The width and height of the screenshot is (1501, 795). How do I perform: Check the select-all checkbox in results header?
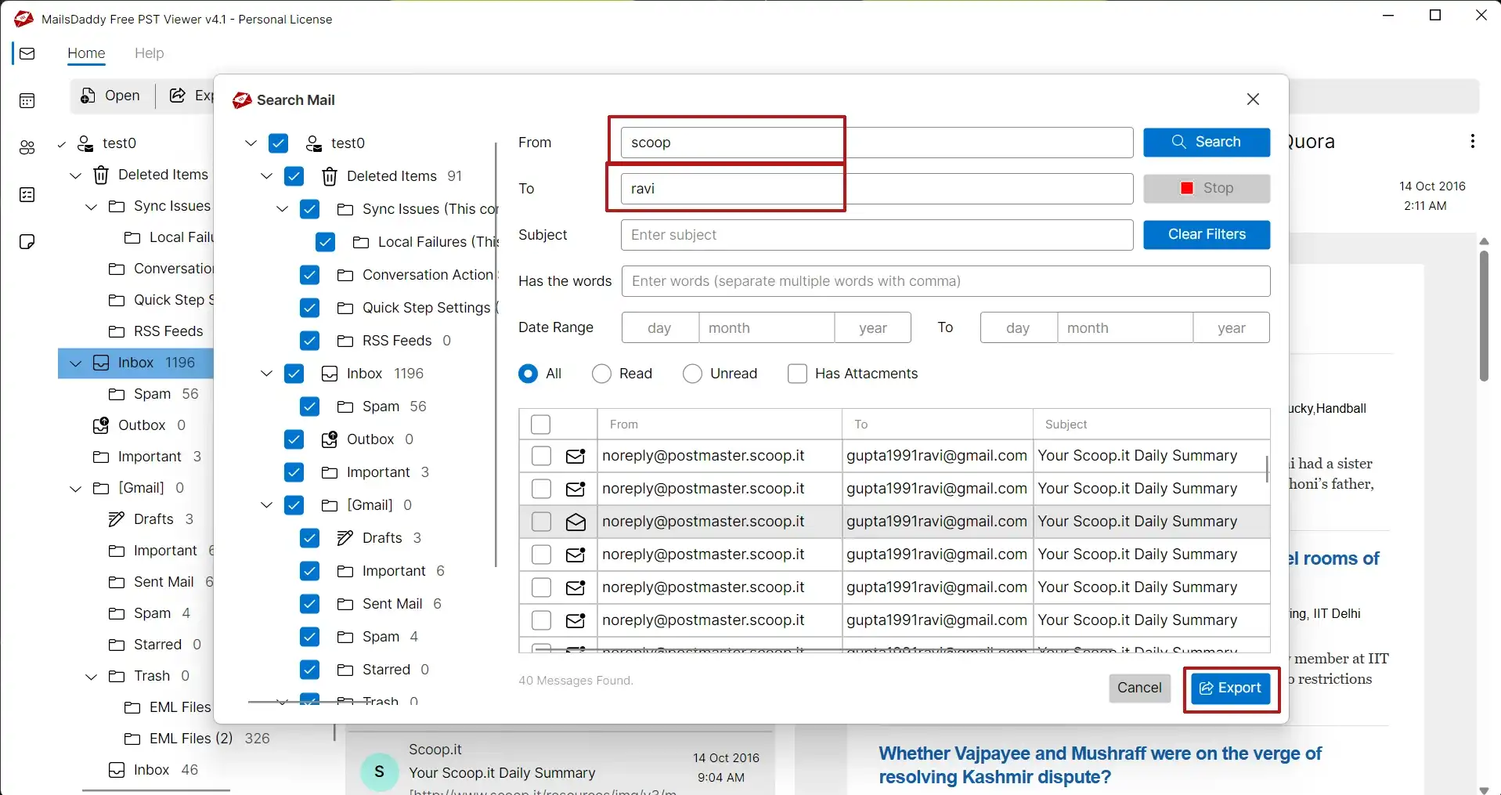(540, 425)
